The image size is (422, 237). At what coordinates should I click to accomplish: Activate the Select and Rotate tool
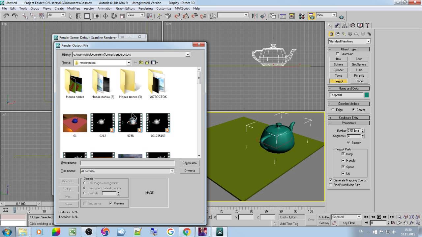pyautogui.click(x=114, y=16)
